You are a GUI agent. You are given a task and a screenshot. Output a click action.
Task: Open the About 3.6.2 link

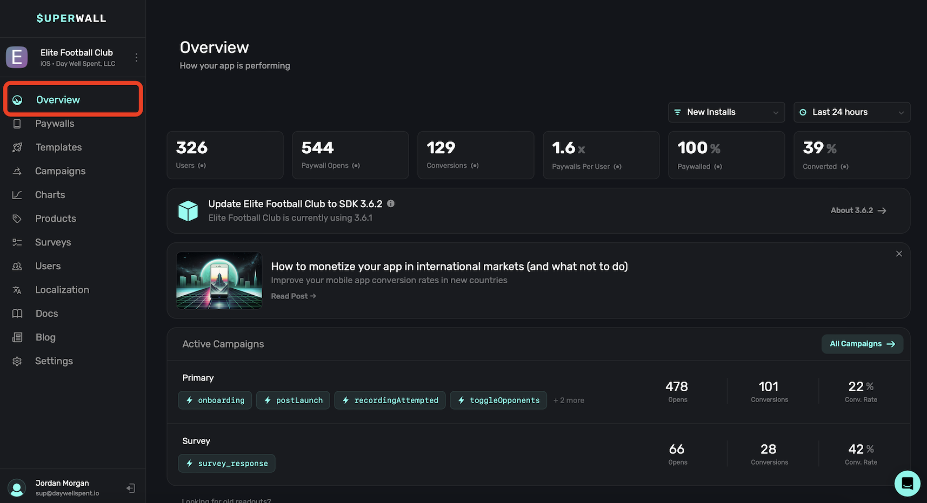(858, 210)
